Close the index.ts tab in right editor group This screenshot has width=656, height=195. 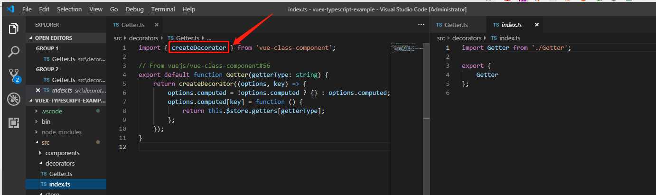coord(537,25)
